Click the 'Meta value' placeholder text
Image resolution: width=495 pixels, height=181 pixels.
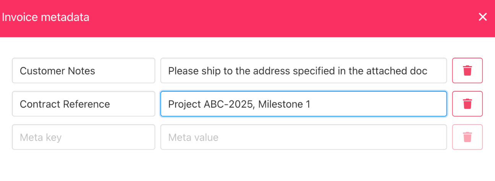[193, 137]
